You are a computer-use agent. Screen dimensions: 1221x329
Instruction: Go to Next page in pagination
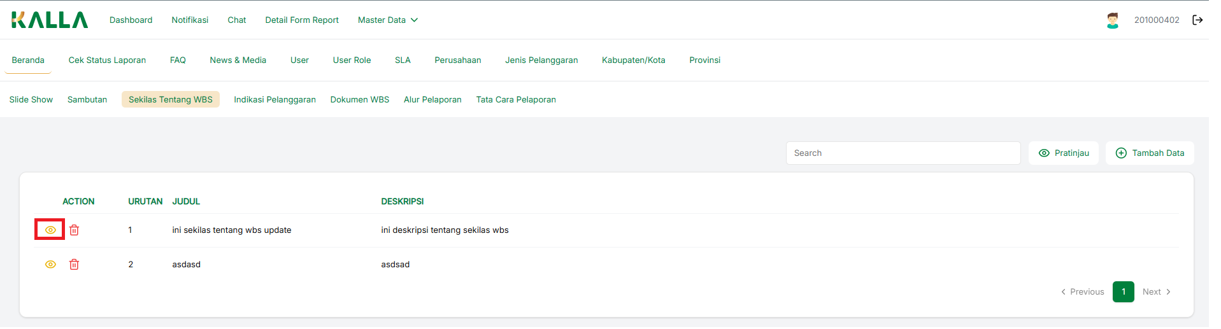click(x=1156, y=291)
